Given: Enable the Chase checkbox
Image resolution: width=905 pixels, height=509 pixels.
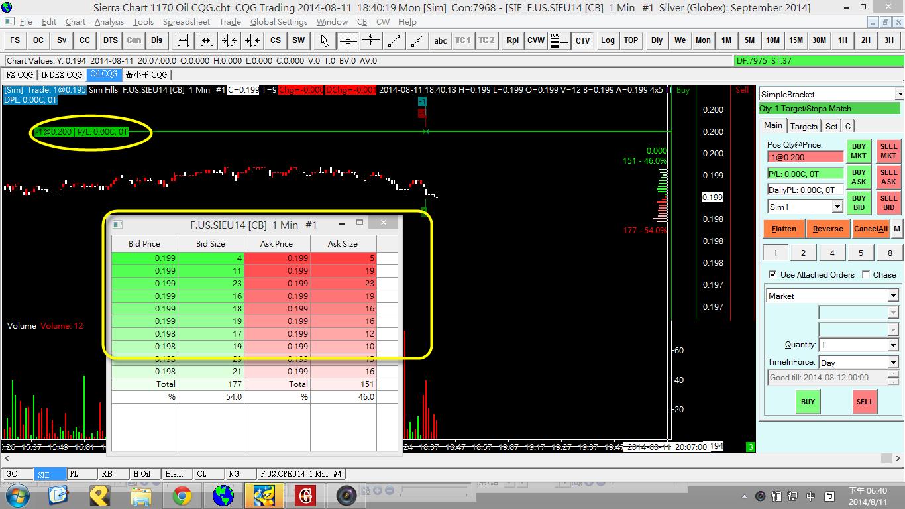Looking at the screenshot, I should click(866, 274).
